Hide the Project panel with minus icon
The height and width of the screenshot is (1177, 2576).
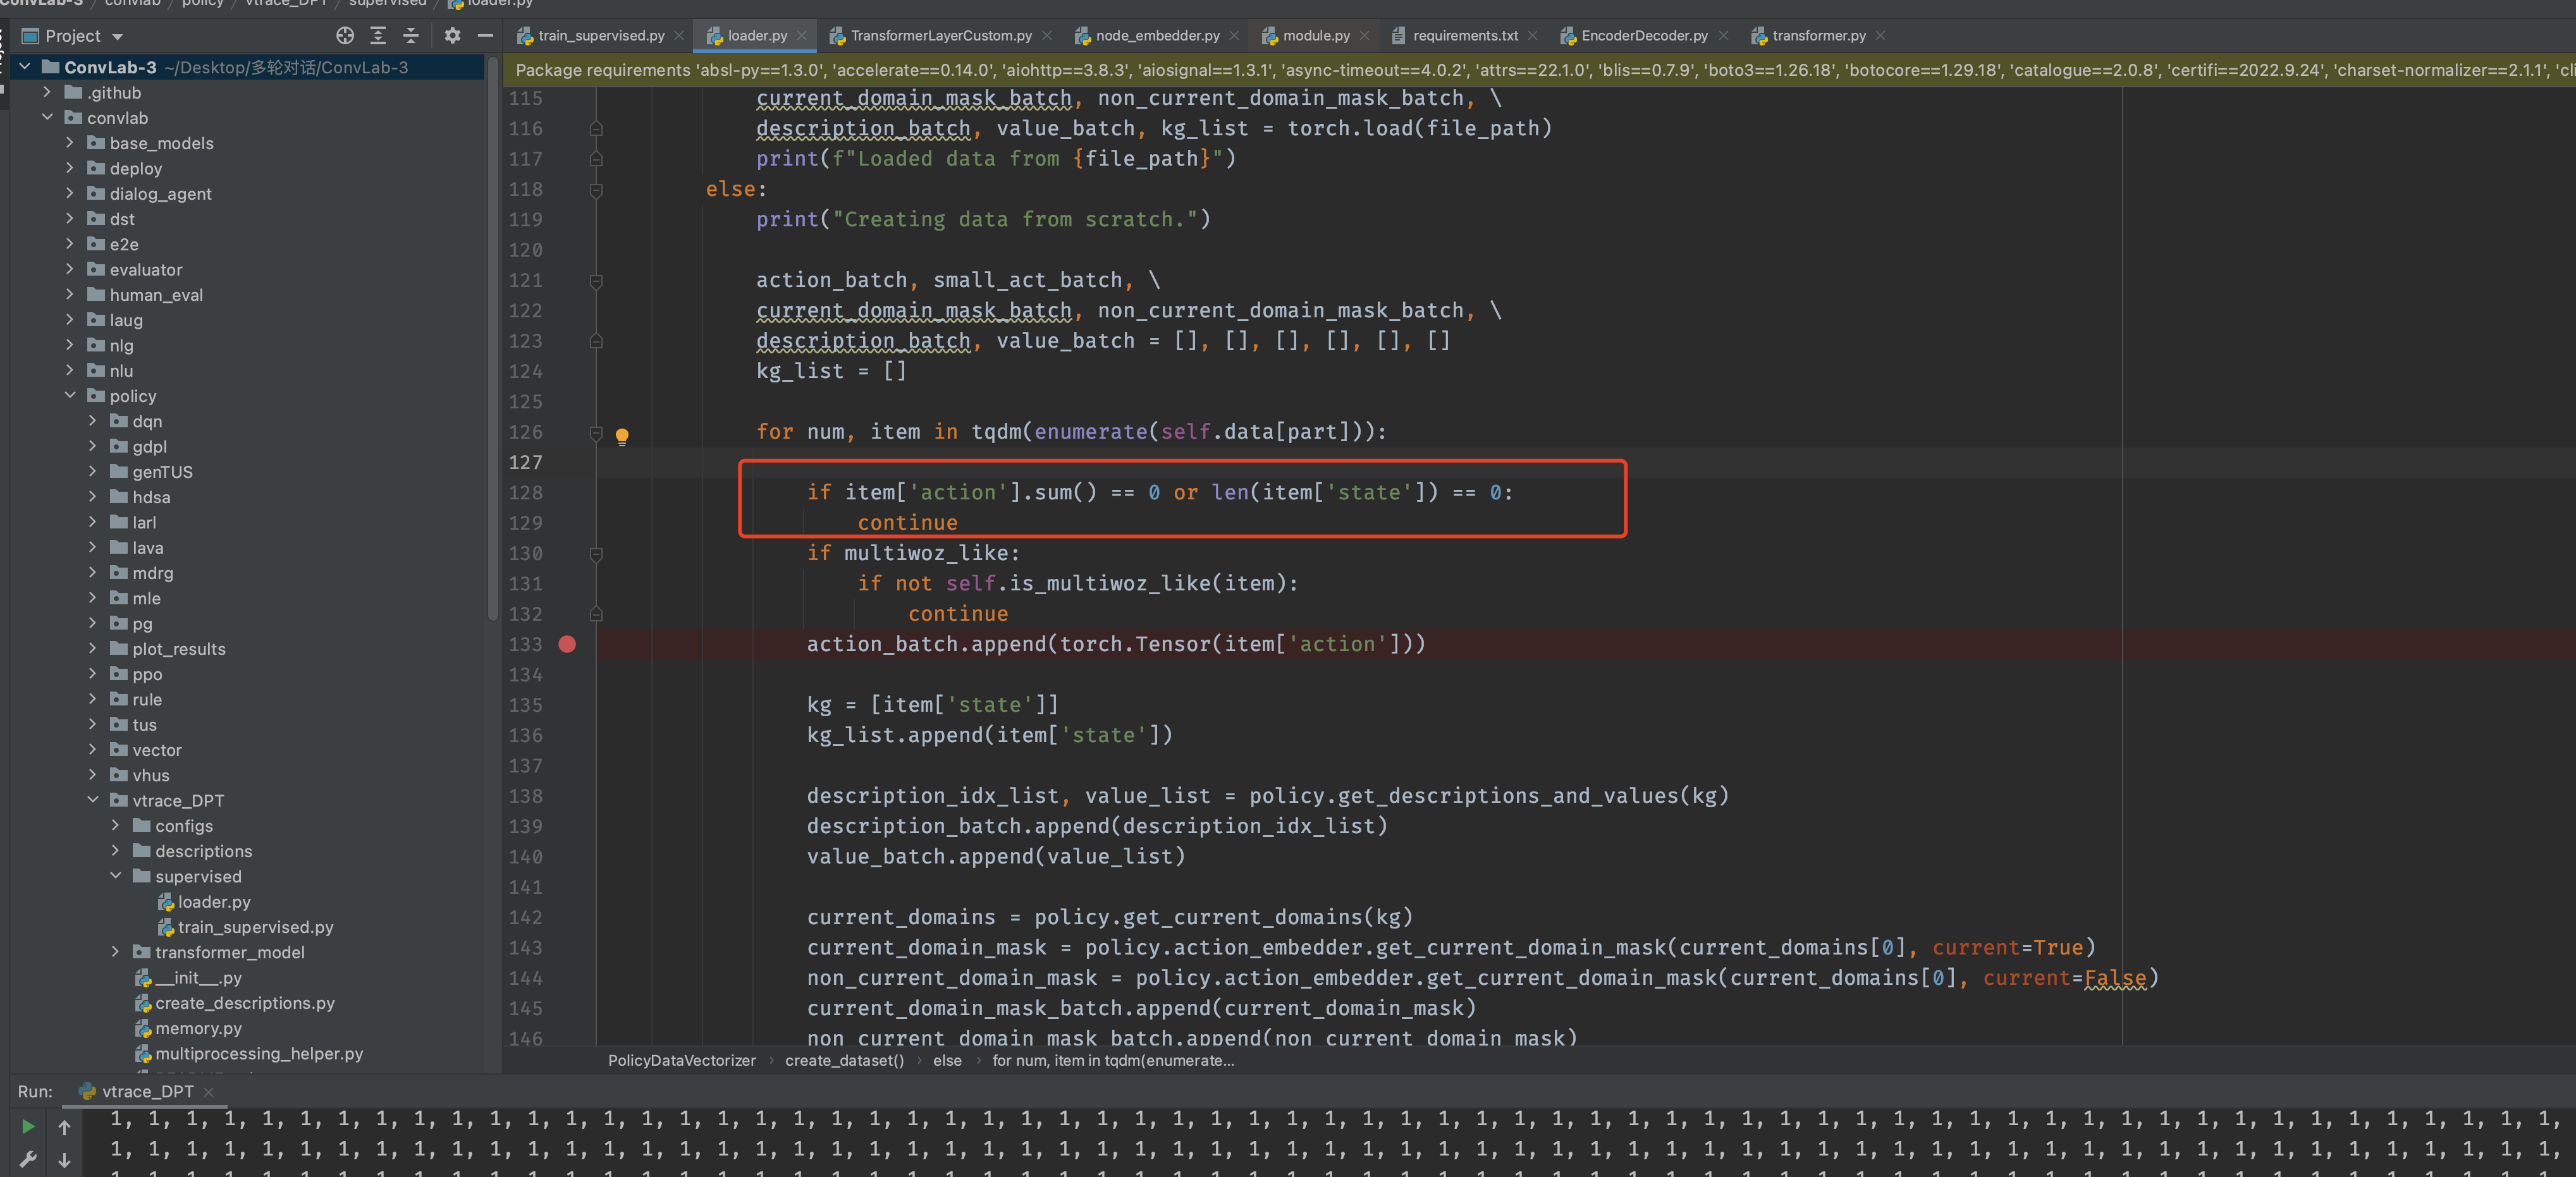tap(486, 36)
